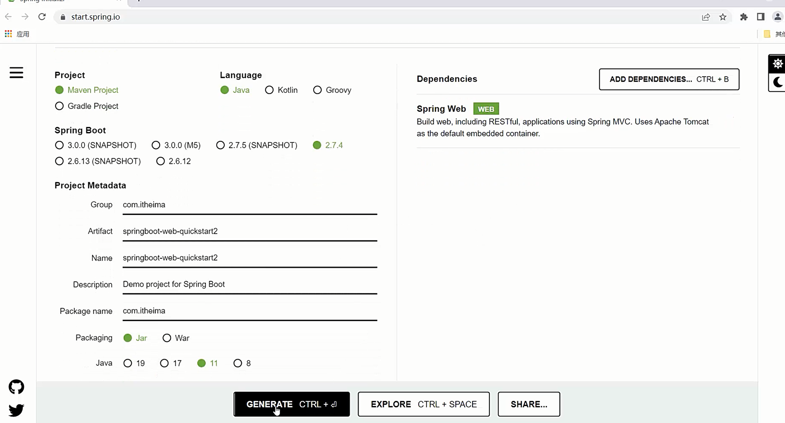Focus the Artifact input field

point(250,232)
